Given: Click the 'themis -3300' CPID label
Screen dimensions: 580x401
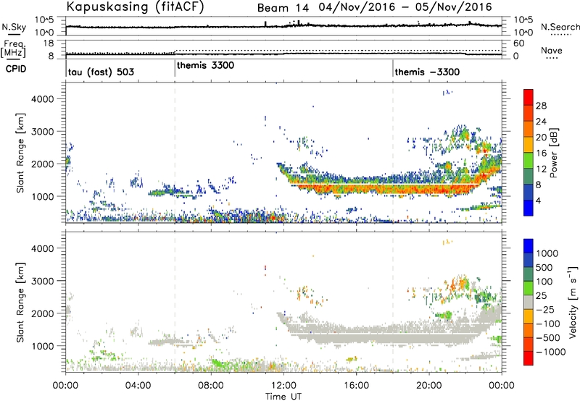Looking at the screenshot, I should [x=427, y=72].
